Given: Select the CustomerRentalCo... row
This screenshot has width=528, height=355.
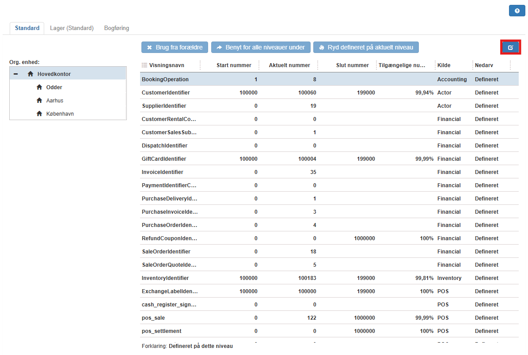Looking at the screenshot, I should [x=329, y=119].
